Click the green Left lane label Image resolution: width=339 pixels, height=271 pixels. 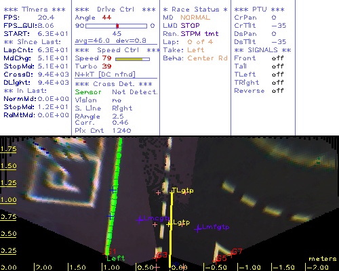[115, 258]
